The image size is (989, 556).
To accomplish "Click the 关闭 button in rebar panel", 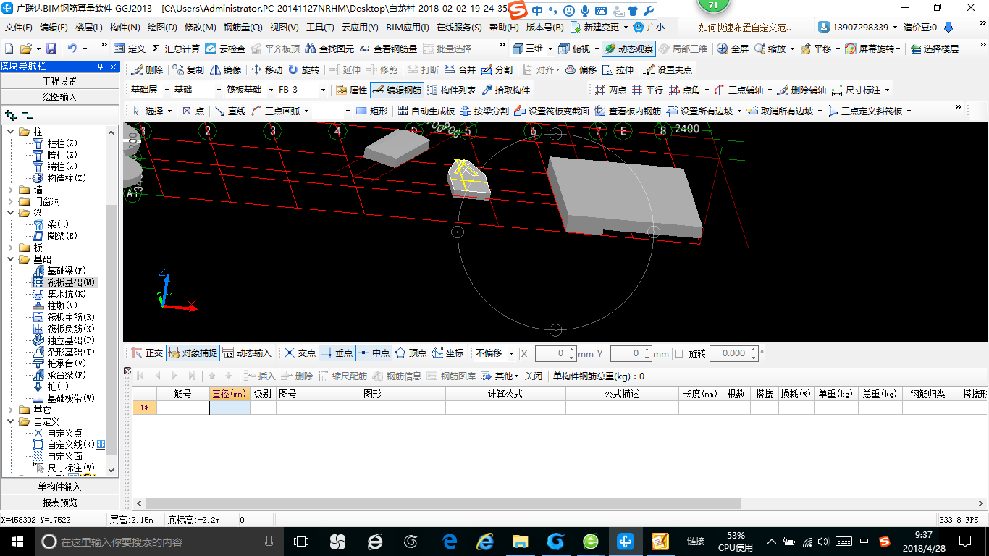I will [533, 376].
